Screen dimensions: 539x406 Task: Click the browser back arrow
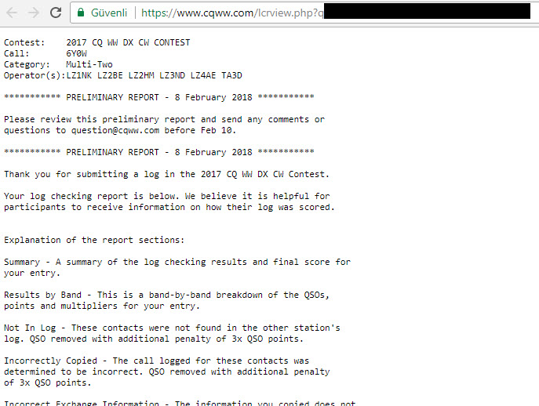click(12, 13)
